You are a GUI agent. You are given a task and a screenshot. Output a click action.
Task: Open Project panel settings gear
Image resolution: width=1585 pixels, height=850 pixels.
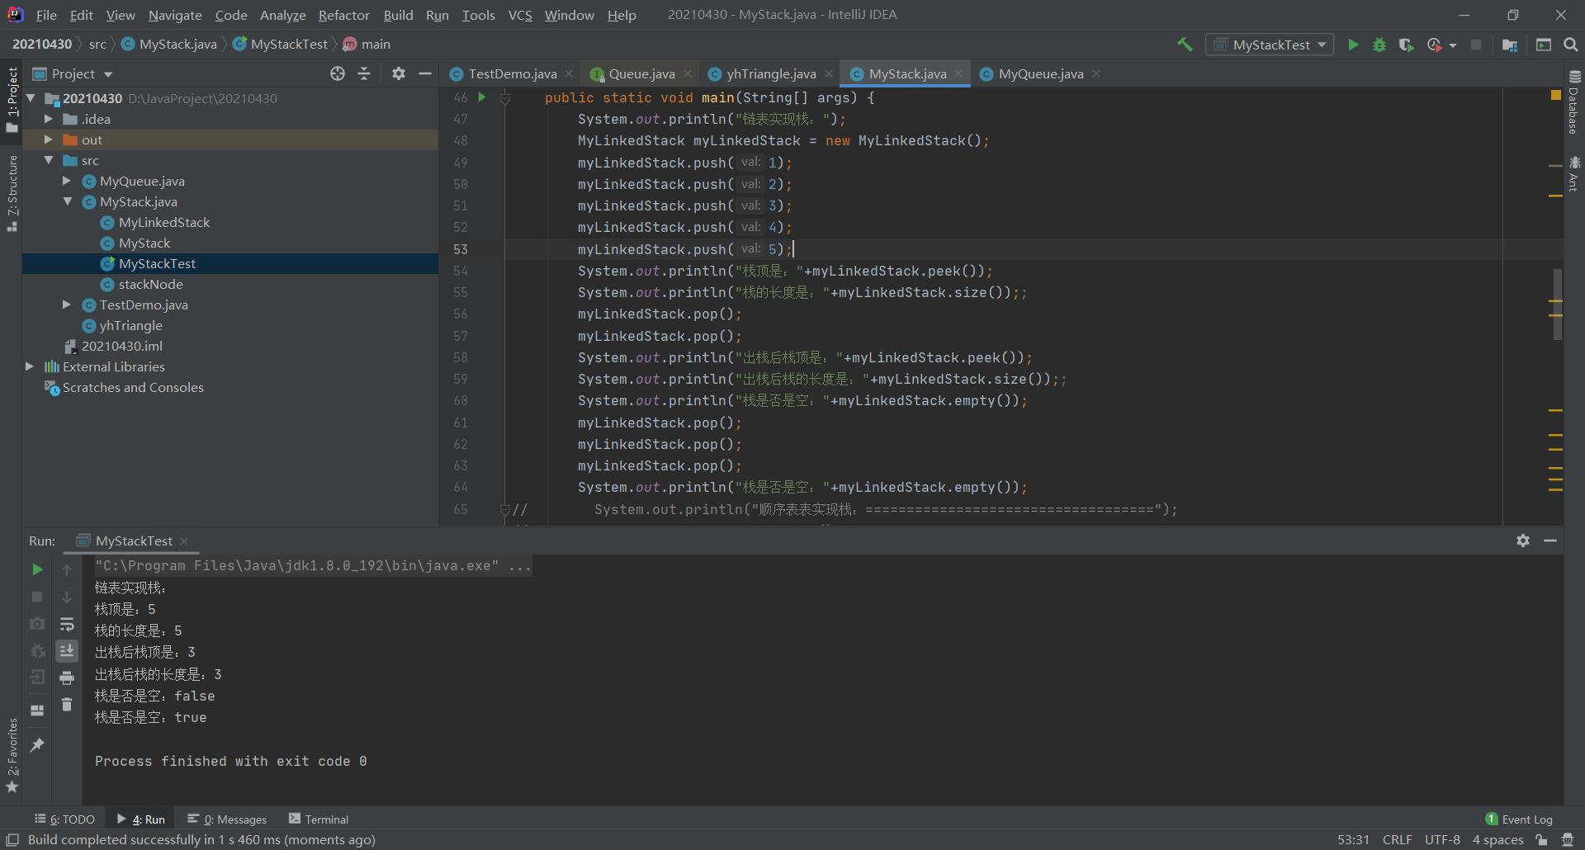[399, 73]
